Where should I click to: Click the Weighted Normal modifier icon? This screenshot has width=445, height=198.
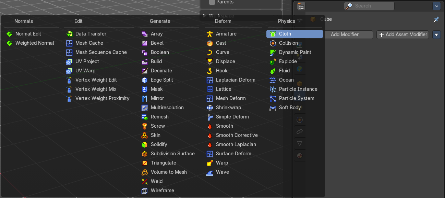9,43
